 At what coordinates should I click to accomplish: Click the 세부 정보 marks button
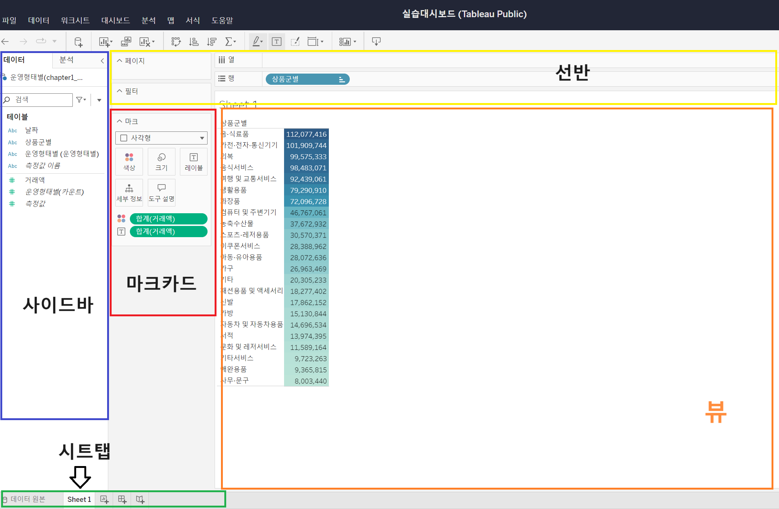tap(129, 193)
